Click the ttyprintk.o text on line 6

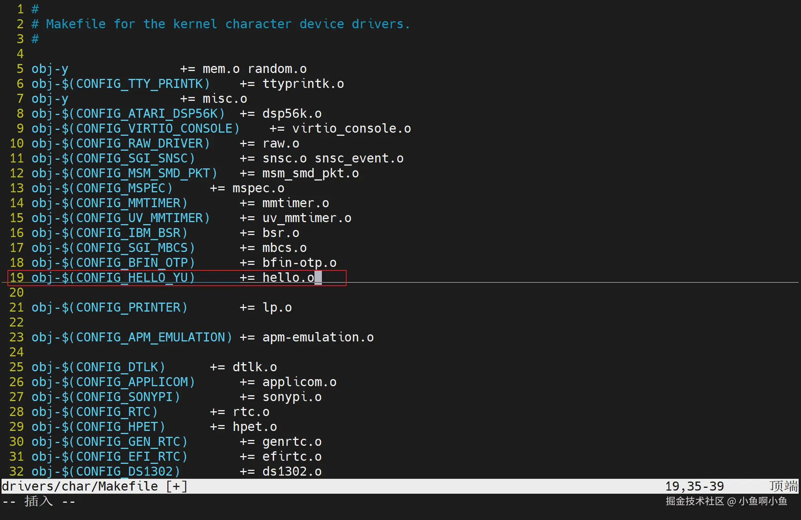click(303, 84)
